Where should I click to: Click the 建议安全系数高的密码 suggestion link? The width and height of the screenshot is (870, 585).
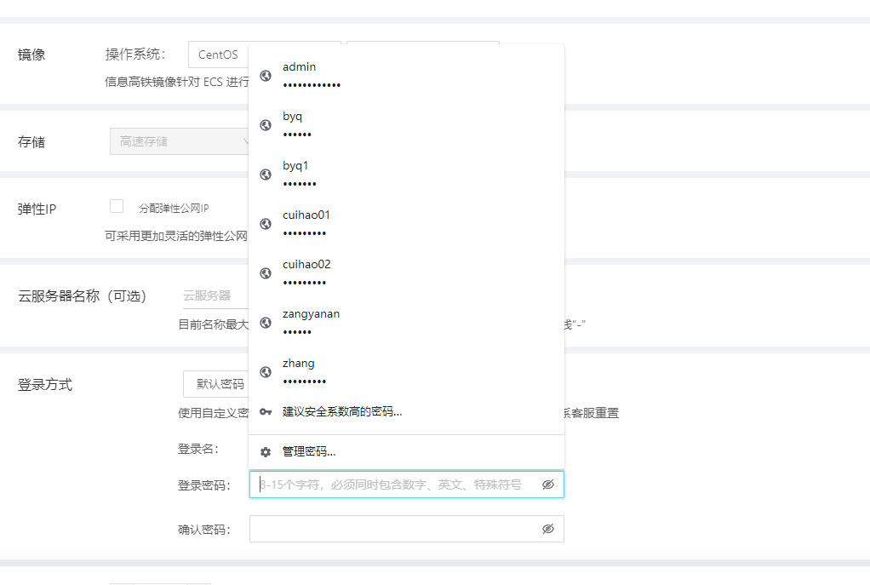coord(341,412)
